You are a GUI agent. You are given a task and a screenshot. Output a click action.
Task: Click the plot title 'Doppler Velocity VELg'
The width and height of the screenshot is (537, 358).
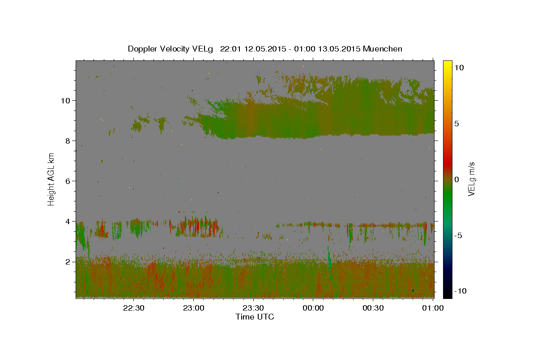tap(171, 49)
